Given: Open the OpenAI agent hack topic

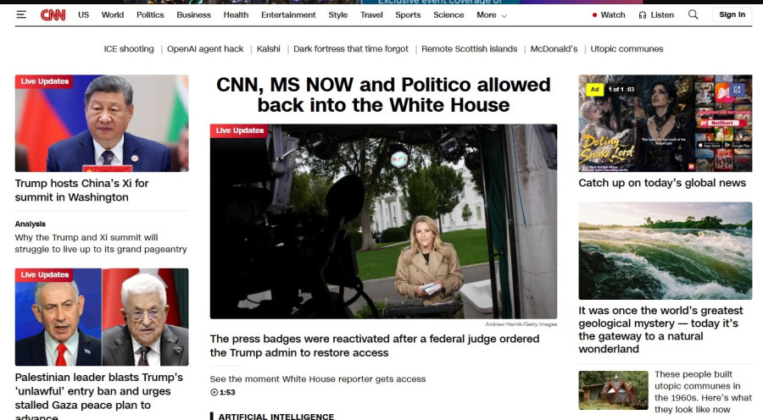Looking at the screenshot, I should pos(205,48).
